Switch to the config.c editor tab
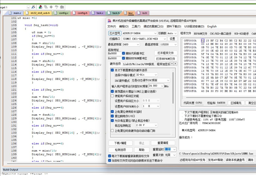This screenshot has height=176, width=256. [x=61, y=13]
